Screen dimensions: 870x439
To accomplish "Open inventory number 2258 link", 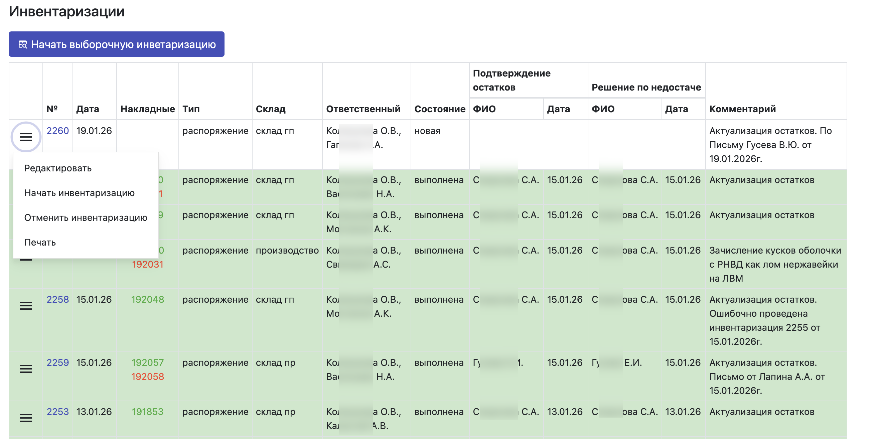I will [x=57, y=299].
